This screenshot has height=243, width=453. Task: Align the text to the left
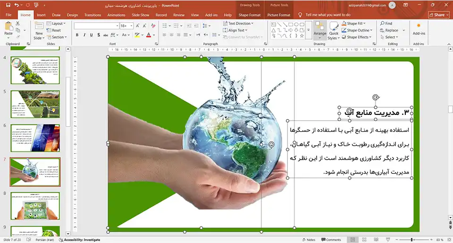pos(164,35)
